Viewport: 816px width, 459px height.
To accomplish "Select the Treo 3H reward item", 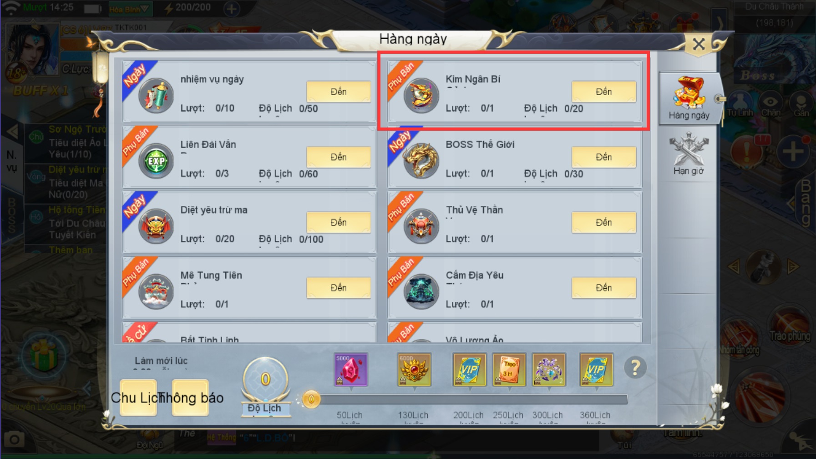I will tap(509, 370).
